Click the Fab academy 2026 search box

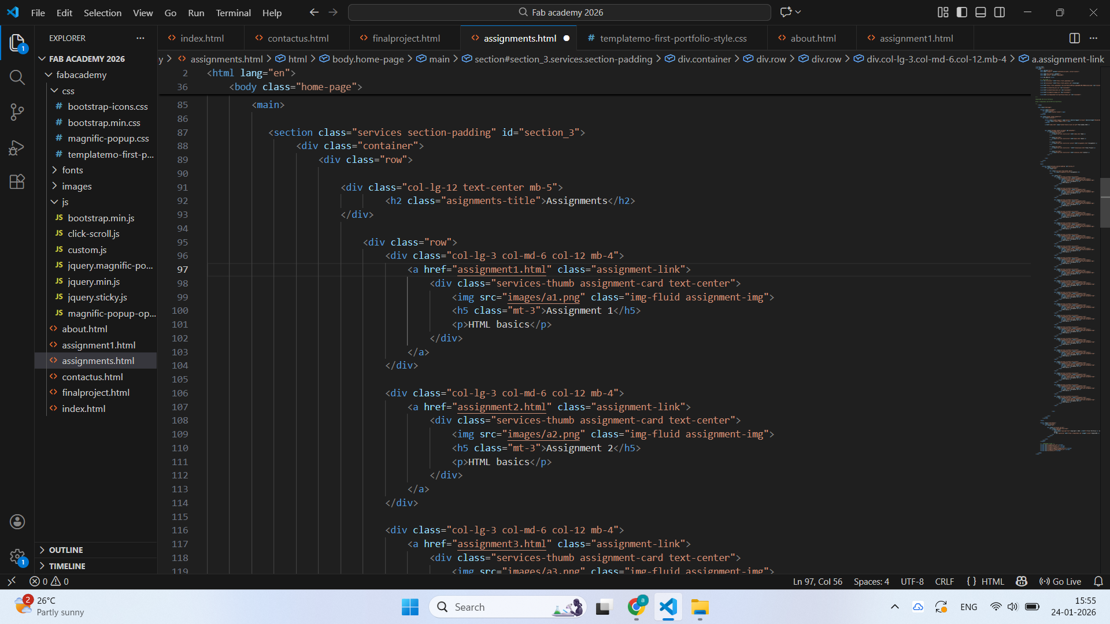pyautogui.click(x=559, y=12)
